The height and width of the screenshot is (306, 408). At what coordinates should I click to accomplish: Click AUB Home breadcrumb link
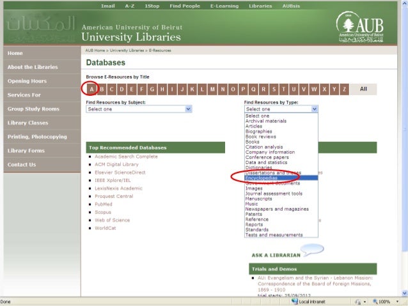point(95,50)
